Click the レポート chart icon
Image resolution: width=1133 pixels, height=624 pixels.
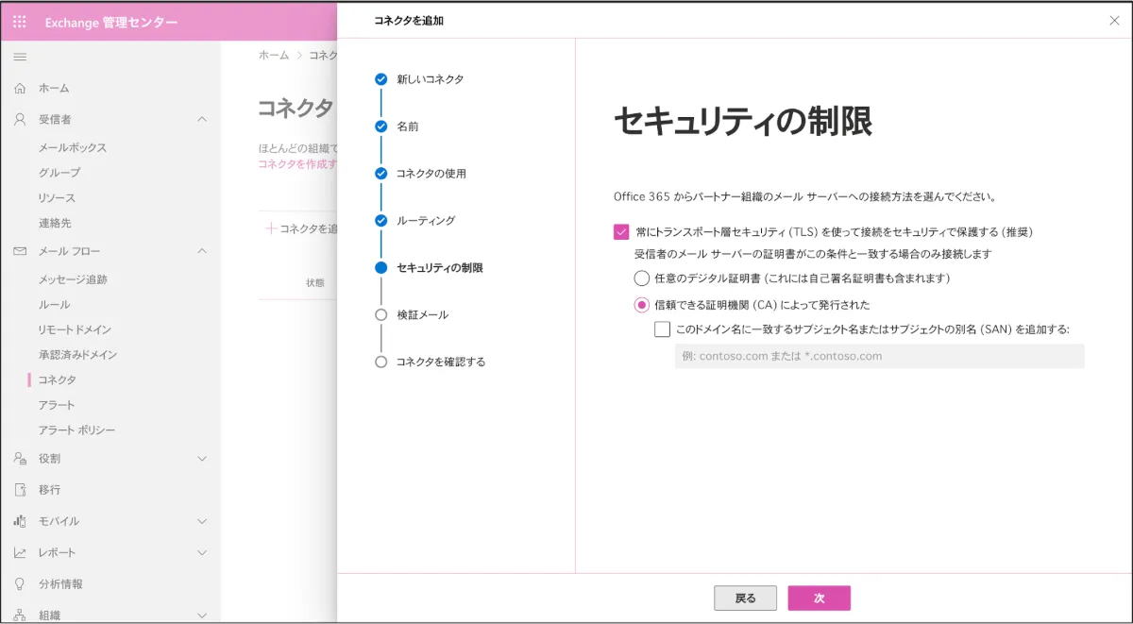pyautogui.click(x=20, y=552)
